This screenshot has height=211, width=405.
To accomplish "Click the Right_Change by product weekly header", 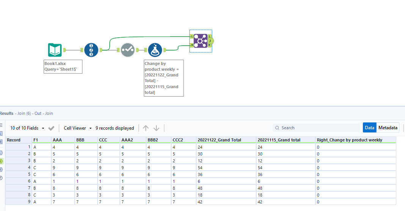I will [x=349, y=140].
